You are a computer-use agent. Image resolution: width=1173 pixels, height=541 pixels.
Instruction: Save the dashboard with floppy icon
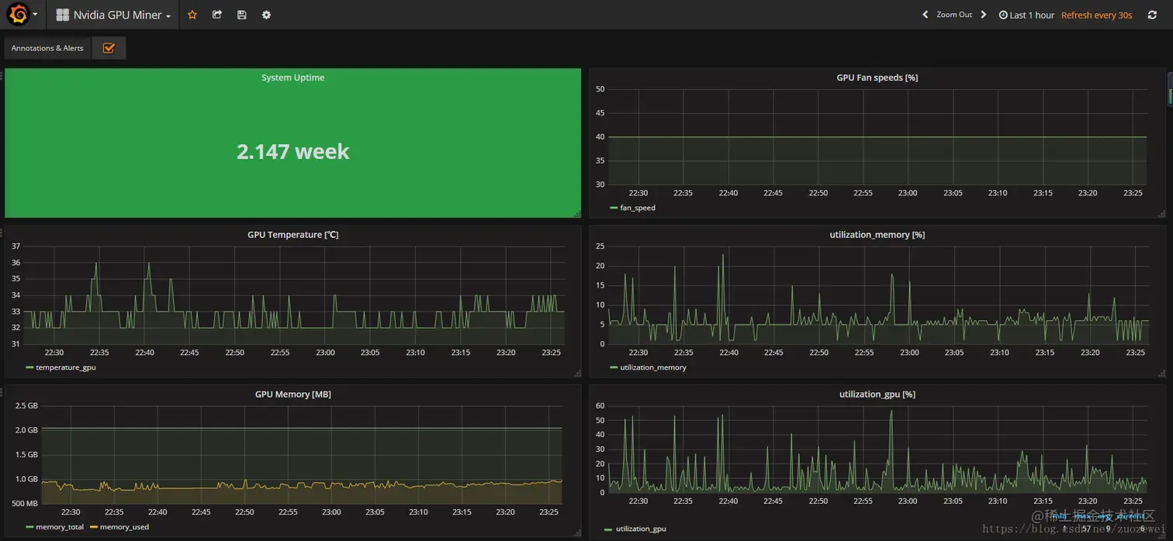click(242, 15)
